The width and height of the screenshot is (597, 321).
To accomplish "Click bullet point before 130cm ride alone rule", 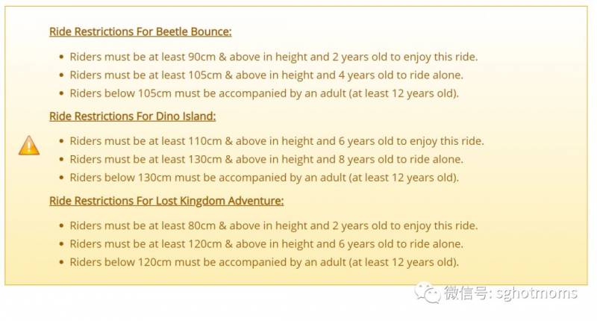I will pos(60,159).
